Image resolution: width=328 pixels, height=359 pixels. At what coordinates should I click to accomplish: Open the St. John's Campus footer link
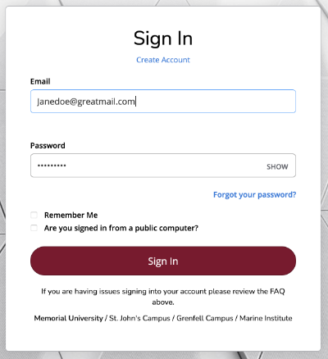pos(139,318)
